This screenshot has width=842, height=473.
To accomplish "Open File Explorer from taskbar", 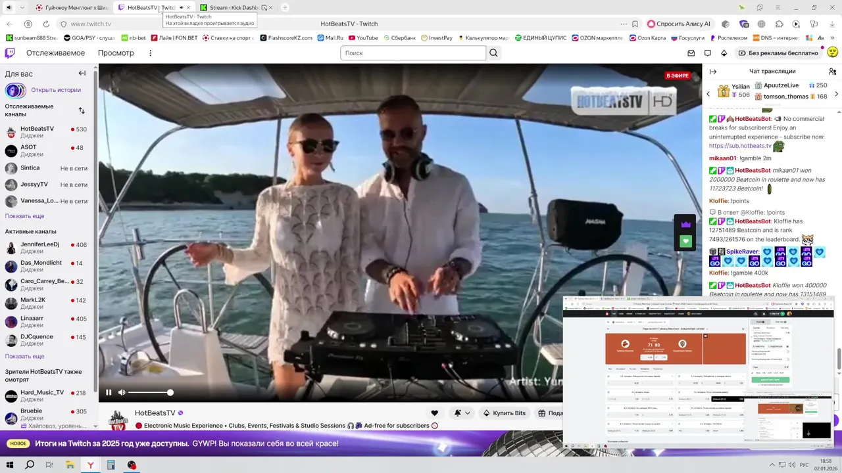I will (70, 464).
